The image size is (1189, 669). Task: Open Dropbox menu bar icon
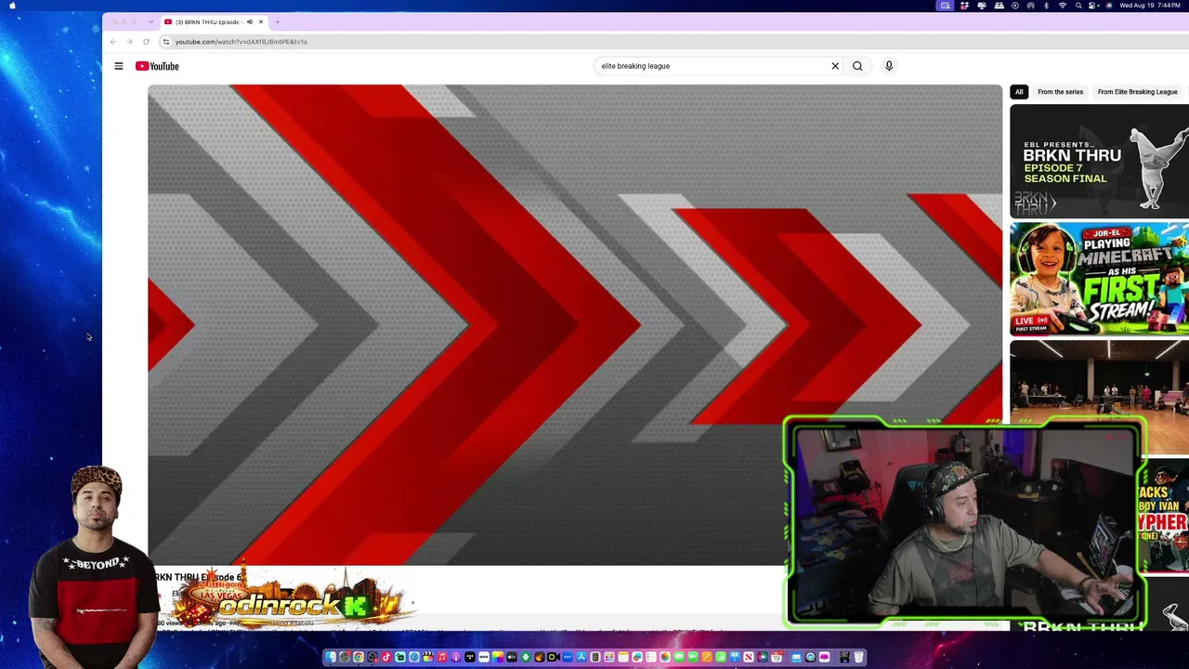(964, 6)
